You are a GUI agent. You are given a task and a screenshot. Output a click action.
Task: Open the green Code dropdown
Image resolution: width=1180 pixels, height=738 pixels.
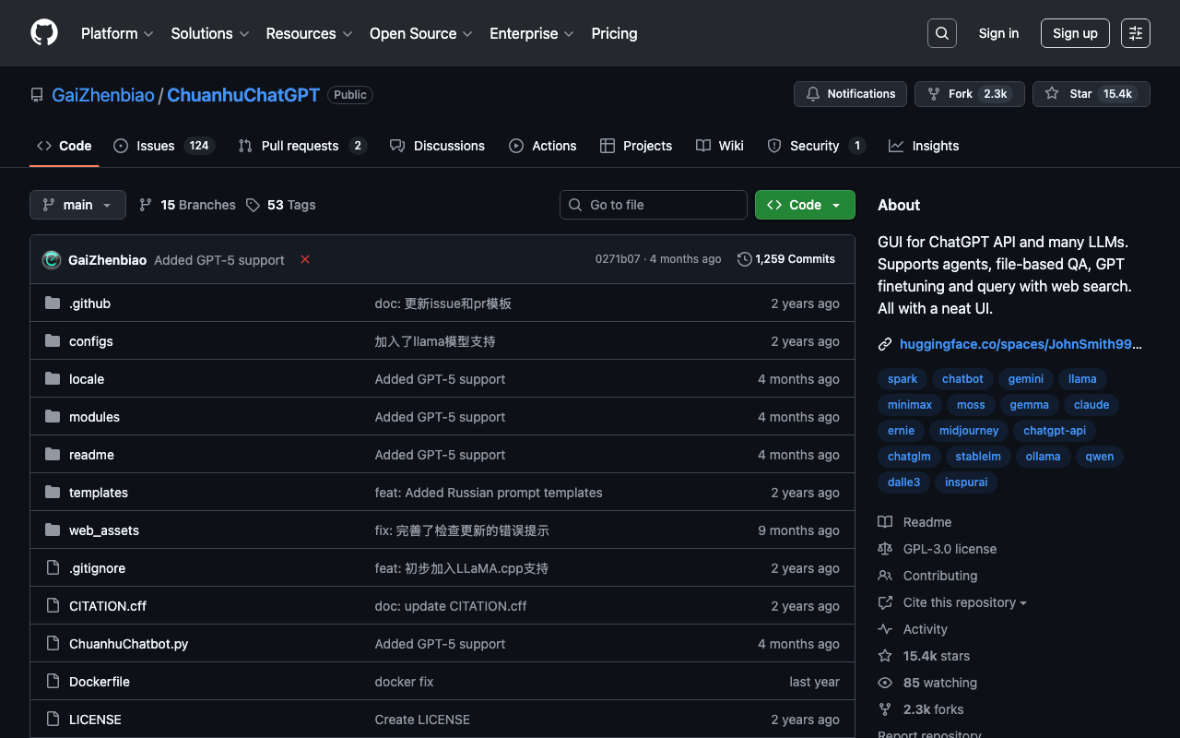coord(804,205)
